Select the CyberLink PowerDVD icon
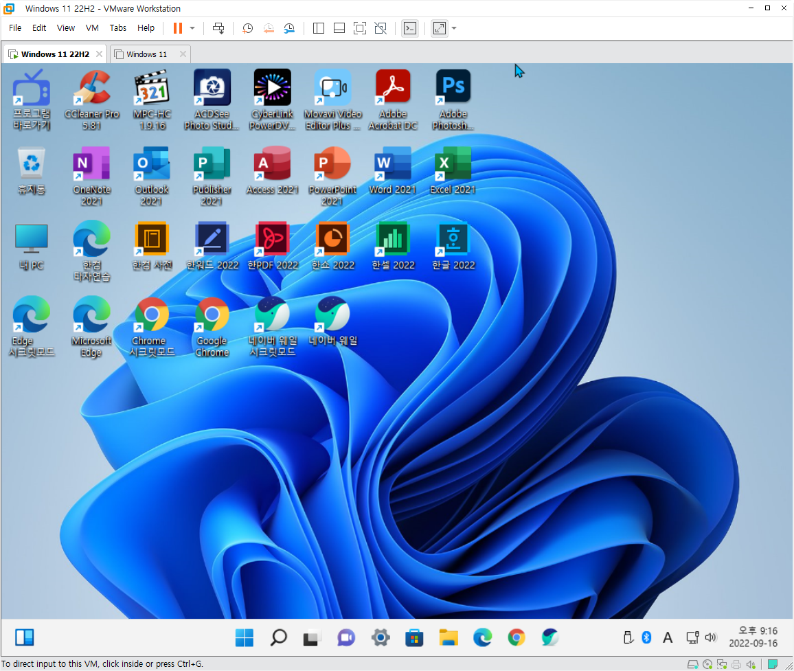Image resolution: width=794 pixels, height=671 pixels. coord(273,100)
